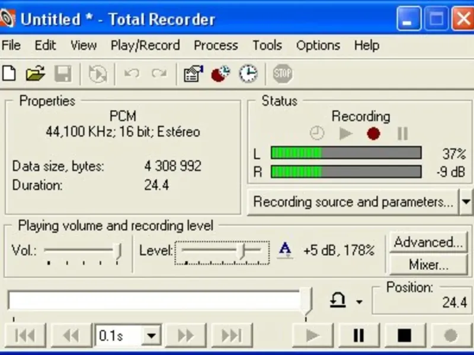
Task: Click the rewind button
Action: tap(71, 335)
